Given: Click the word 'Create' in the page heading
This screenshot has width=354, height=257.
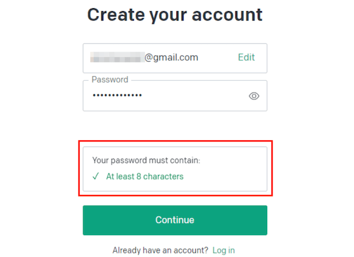Looking at the screenshot, I should [x=116, y=15].
